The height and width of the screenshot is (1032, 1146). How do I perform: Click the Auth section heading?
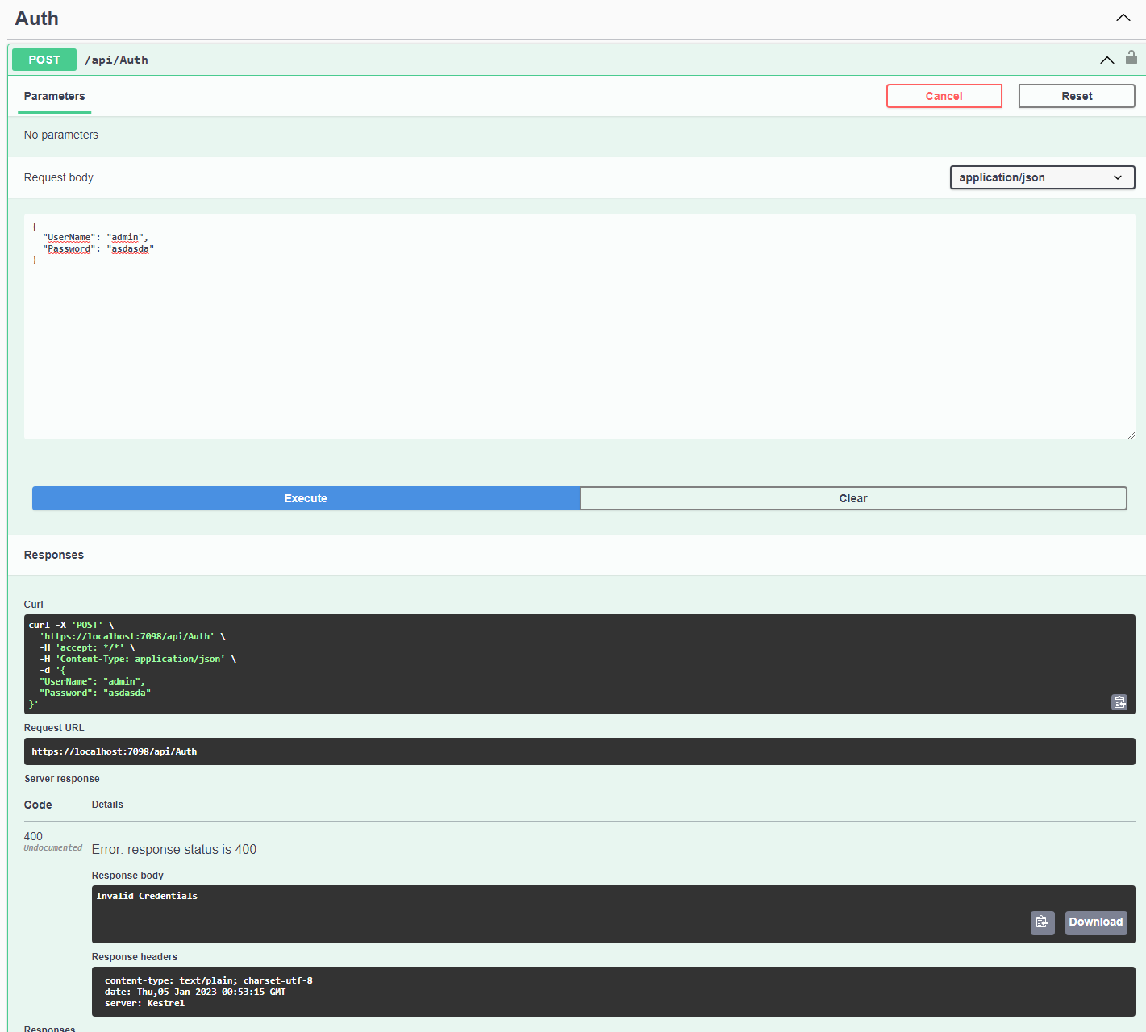(x=37, y=19)
